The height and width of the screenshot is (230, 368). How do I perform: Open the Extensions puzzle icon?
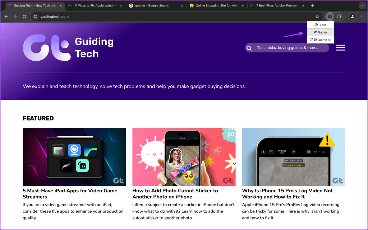[x=339, y=17]
